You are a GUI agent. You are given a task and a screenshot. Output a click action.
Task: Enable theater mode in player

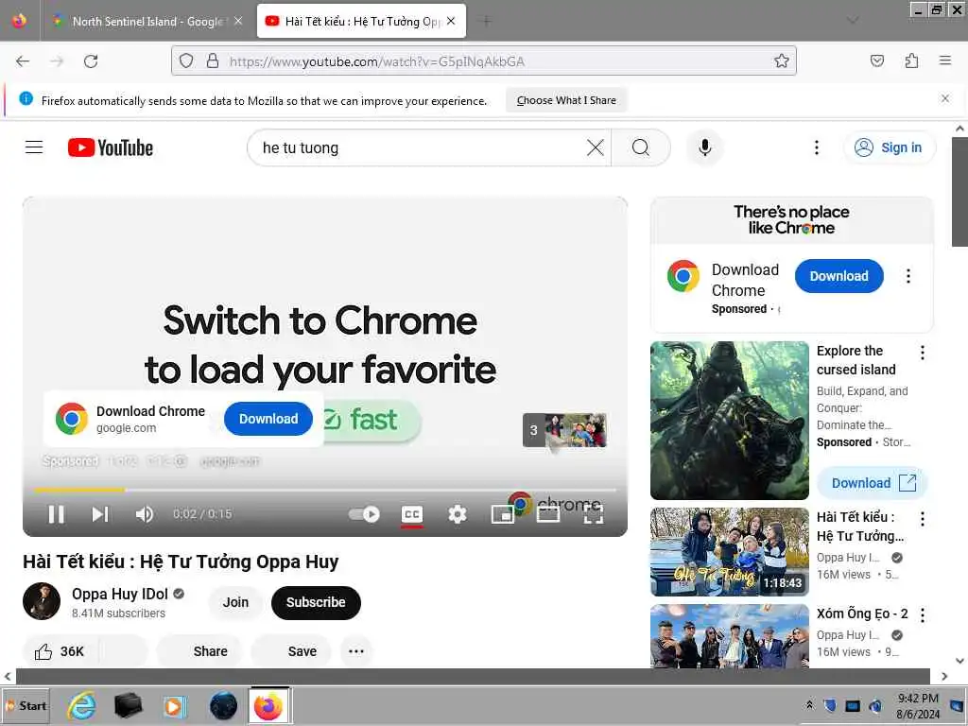coord(548,514)
